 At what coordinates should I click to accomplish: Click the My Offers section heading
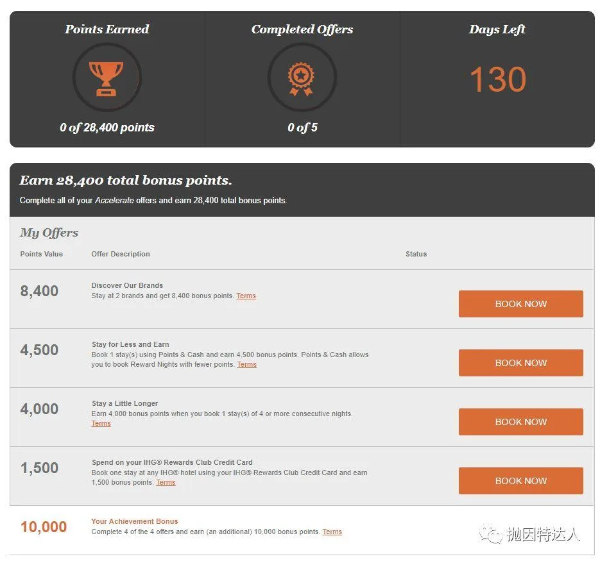[x=49, y=233]
